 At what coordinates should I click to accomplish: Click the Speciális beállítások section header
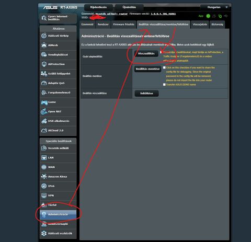pyautogui.click(x=59, y=141)
